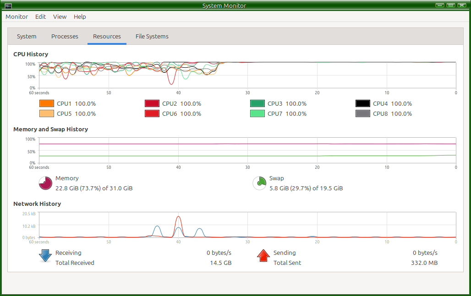Click the CPU History heading
This screenshot has height=296, width=471.
pyautogui.click(x=31, y=54)
